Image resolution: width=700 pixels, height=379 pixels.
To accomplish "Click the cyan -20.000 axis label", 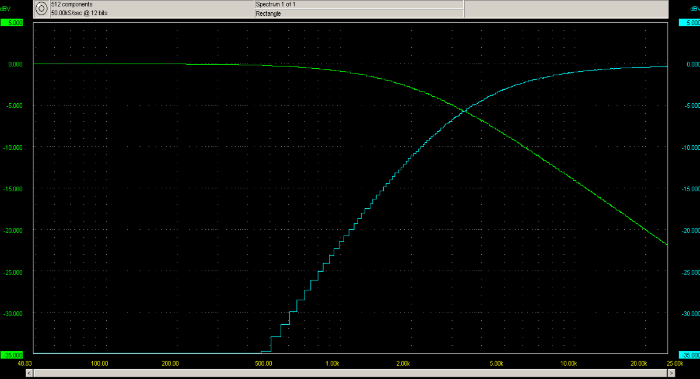I will coord(690,230).
